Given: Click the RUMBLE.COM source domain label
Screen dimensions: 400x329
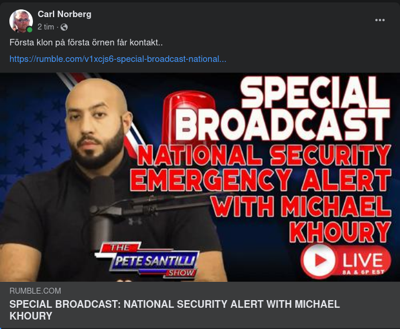Looking at the screenshot, I should point(35,291).
